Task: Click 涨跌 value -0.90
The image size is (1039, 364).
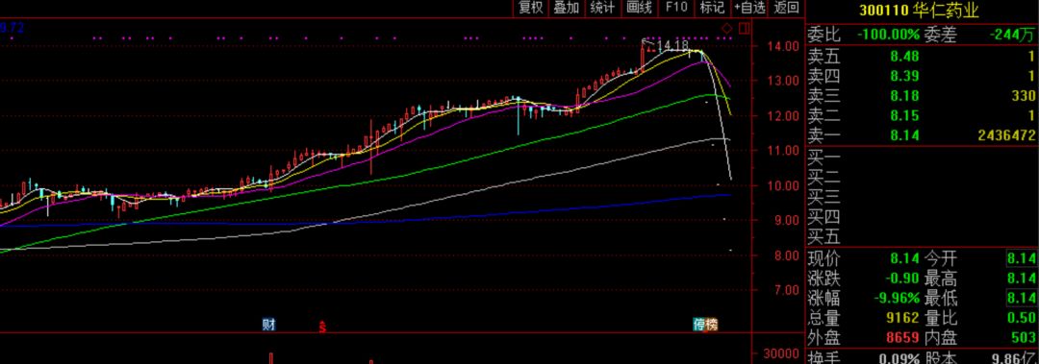Action: click(903, 278)
